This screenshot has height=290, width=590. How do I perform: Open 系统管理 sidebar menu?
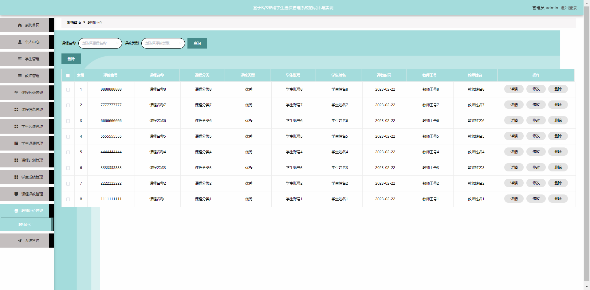click(x=27, y=241)
